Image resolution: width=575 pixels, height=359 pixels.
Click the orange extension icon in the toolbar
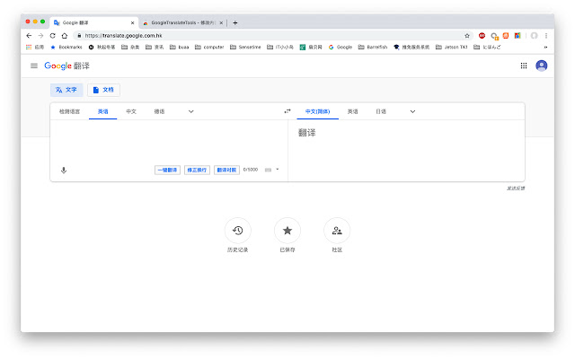[506, 36]
